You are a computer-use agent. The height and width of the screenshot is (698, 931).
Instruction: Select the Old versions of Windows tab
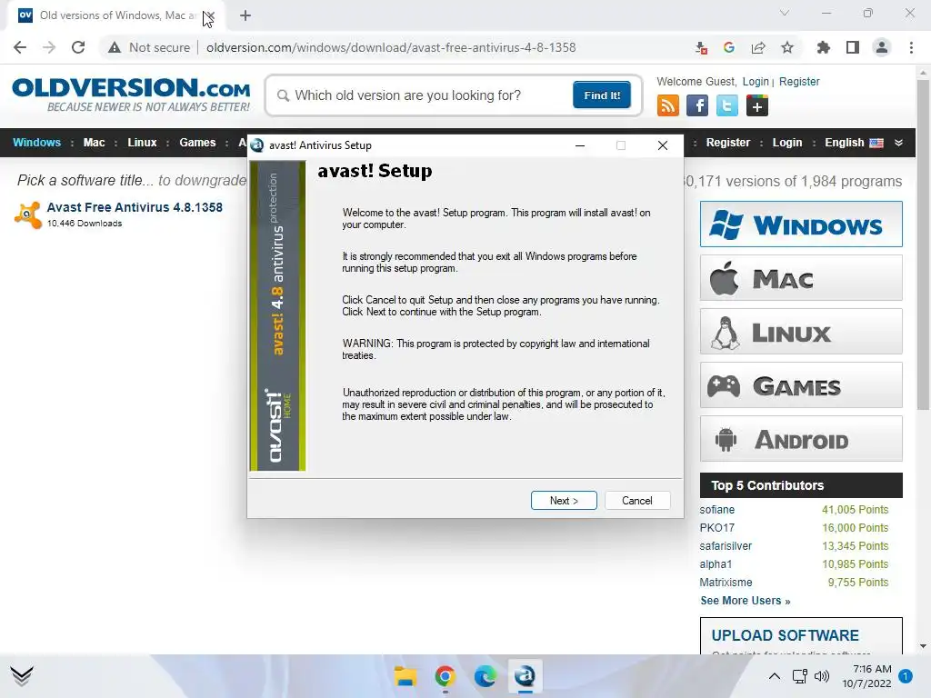point(117,15)
